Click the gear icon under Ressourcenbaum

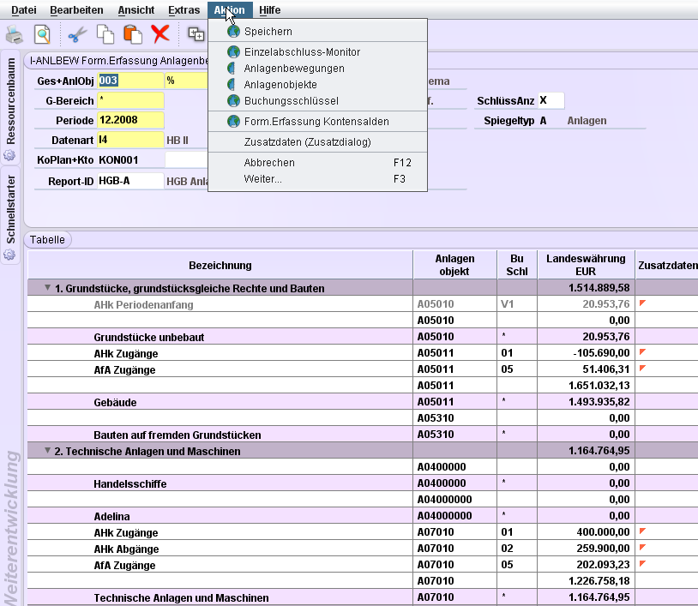click(x=9, y=155)
